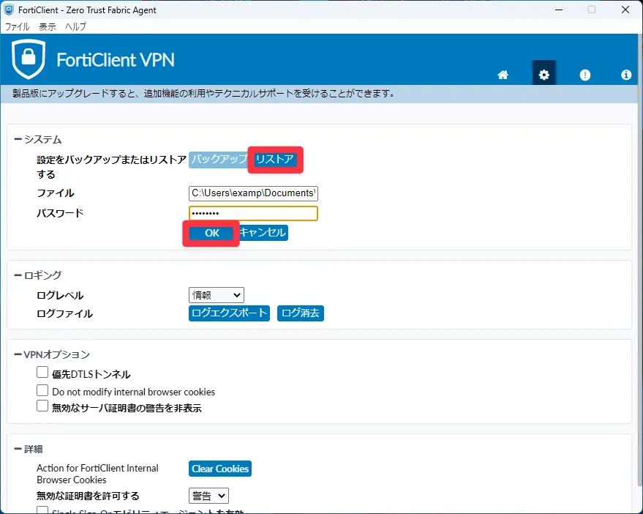643x514 pixels.
Task: Collapse the システム section
Action: 18,139
